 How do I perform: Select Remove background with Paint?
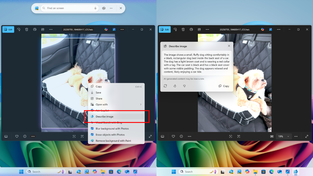point(116,141)
